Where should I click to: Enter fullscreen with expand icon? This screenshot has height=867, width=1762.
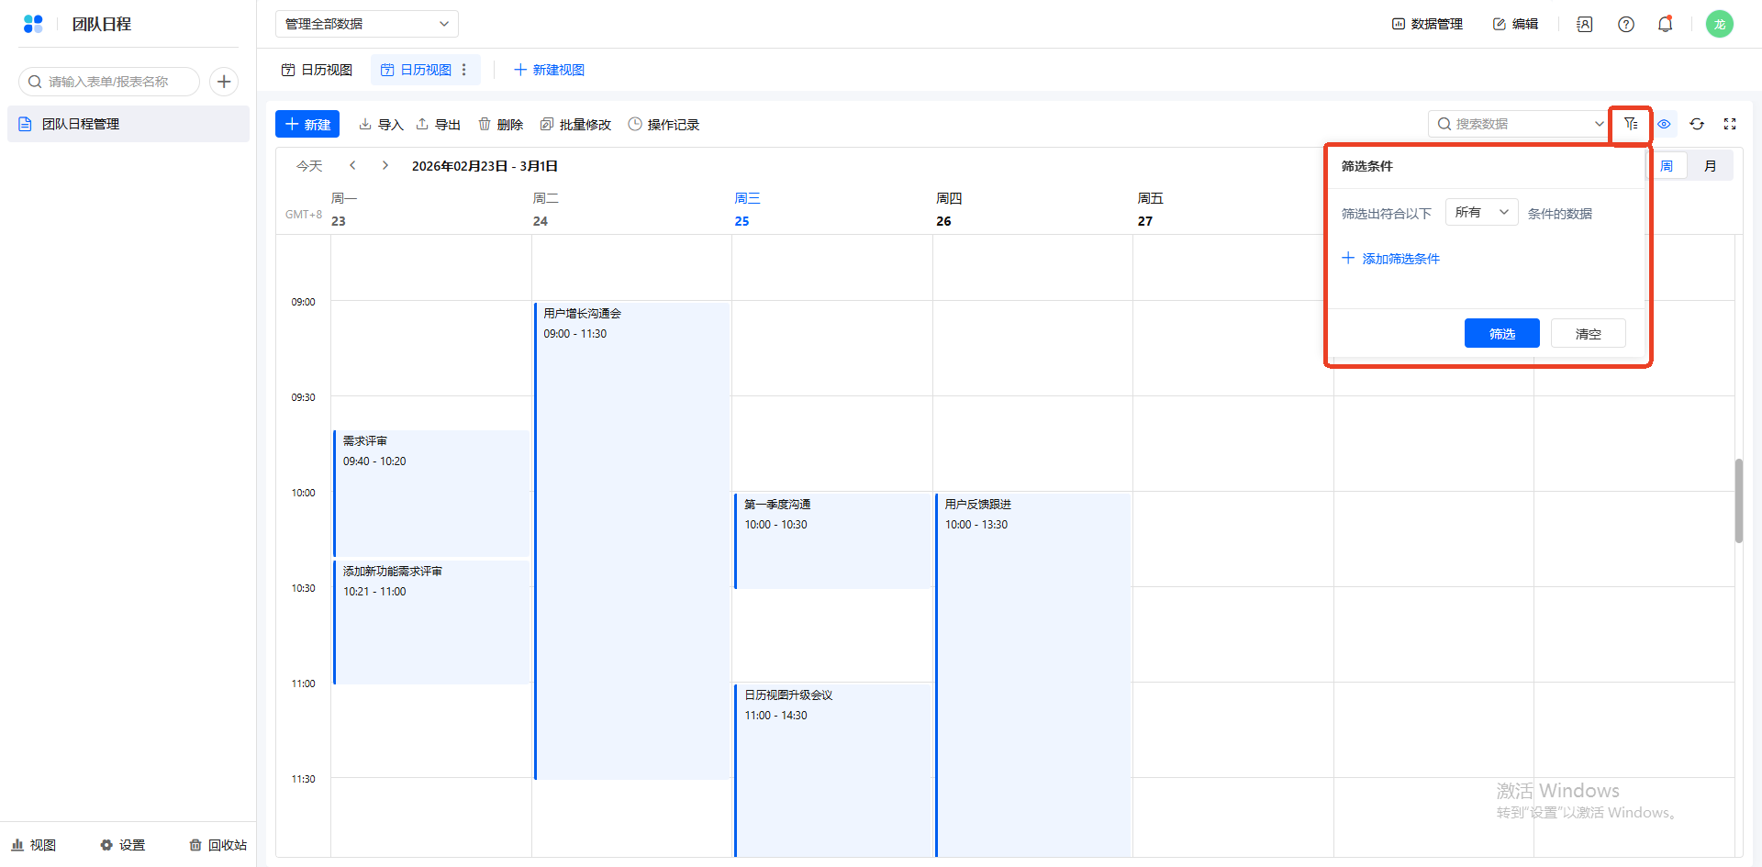pos(1730,124)
